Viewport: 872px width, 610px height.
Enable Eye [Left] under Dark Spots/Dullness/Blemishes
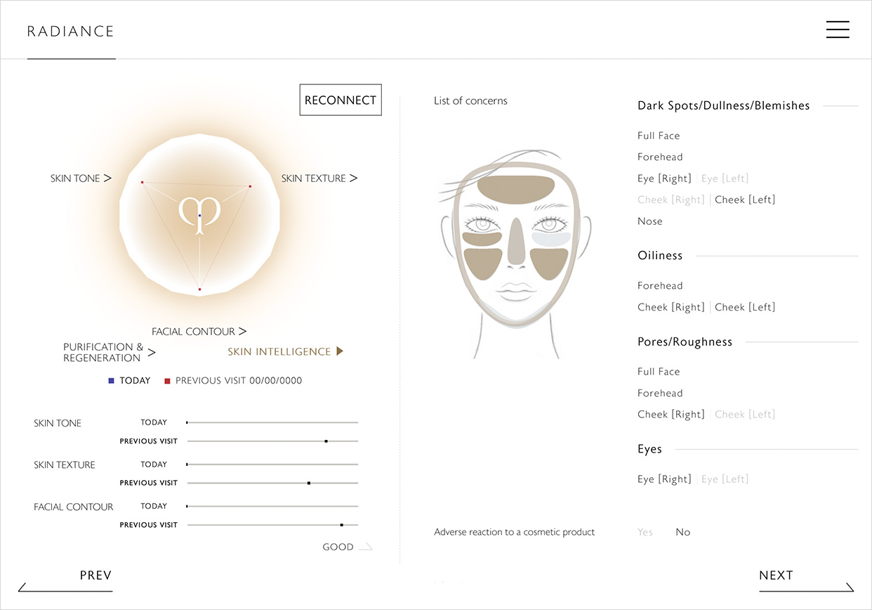(725, 179)
